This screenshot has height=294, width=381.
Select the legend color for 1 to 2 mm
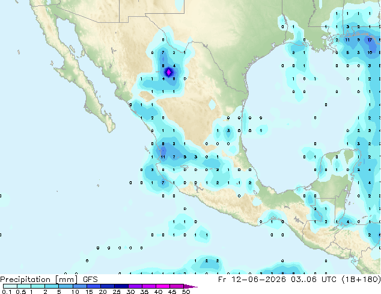[x=38, y=286]
